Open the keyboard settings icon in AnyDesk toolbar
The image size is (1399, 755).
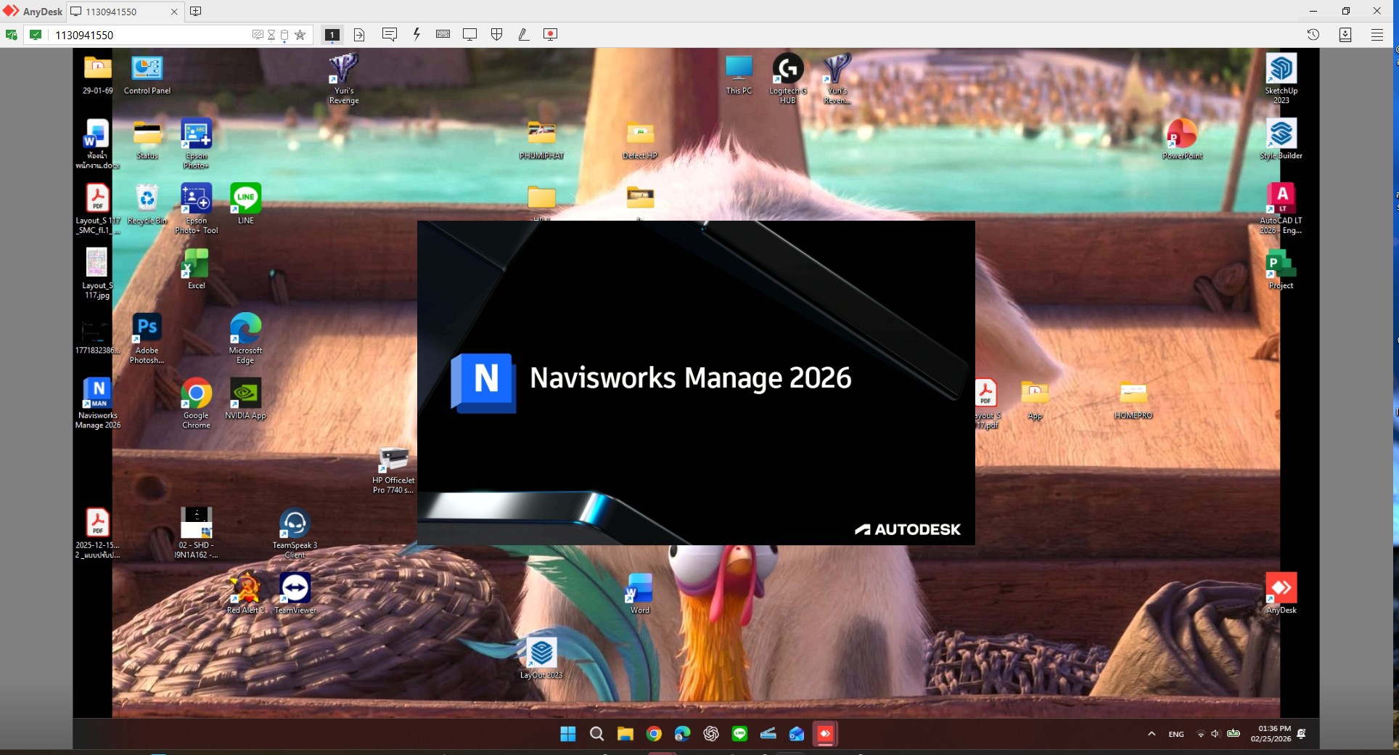[443, 34]
